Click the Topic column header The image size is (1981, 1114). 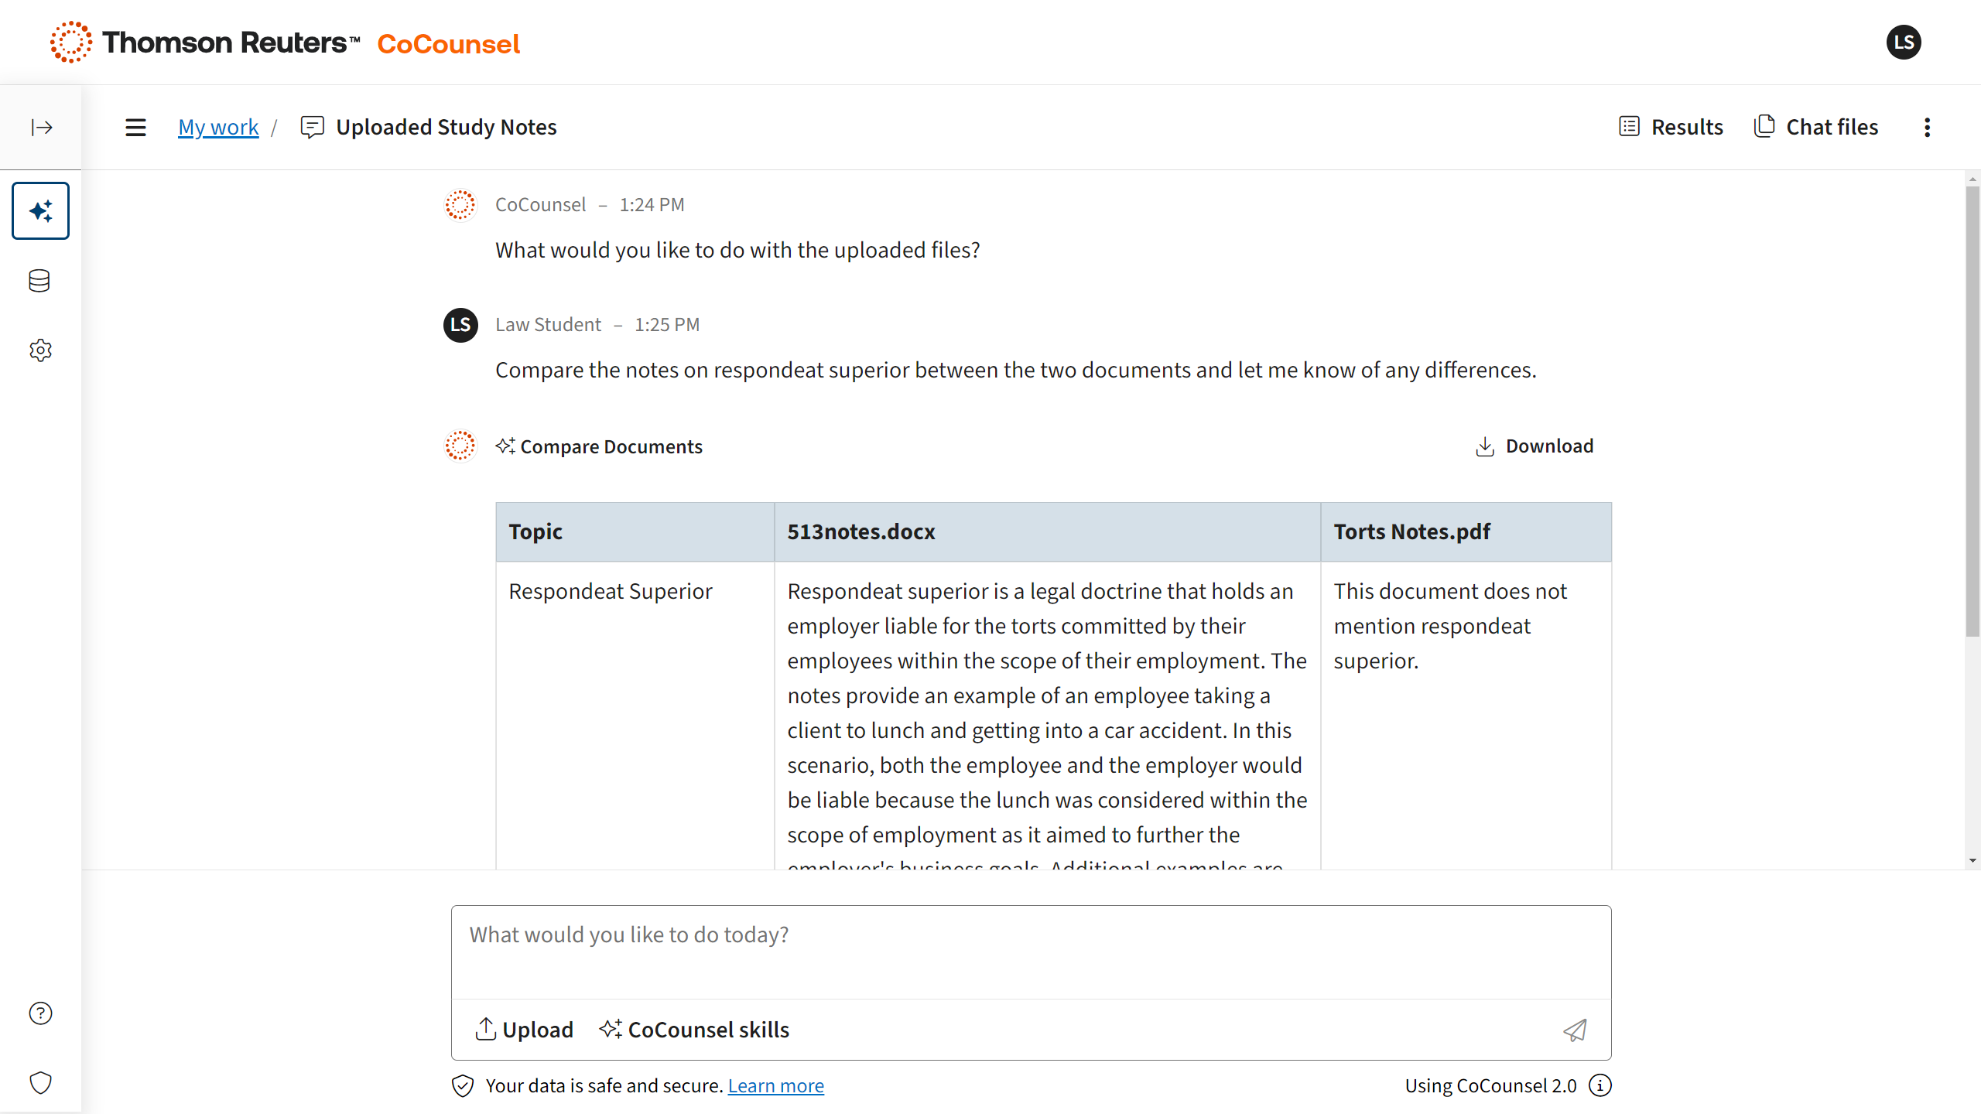pyautogui.click(x=635, y=532)
